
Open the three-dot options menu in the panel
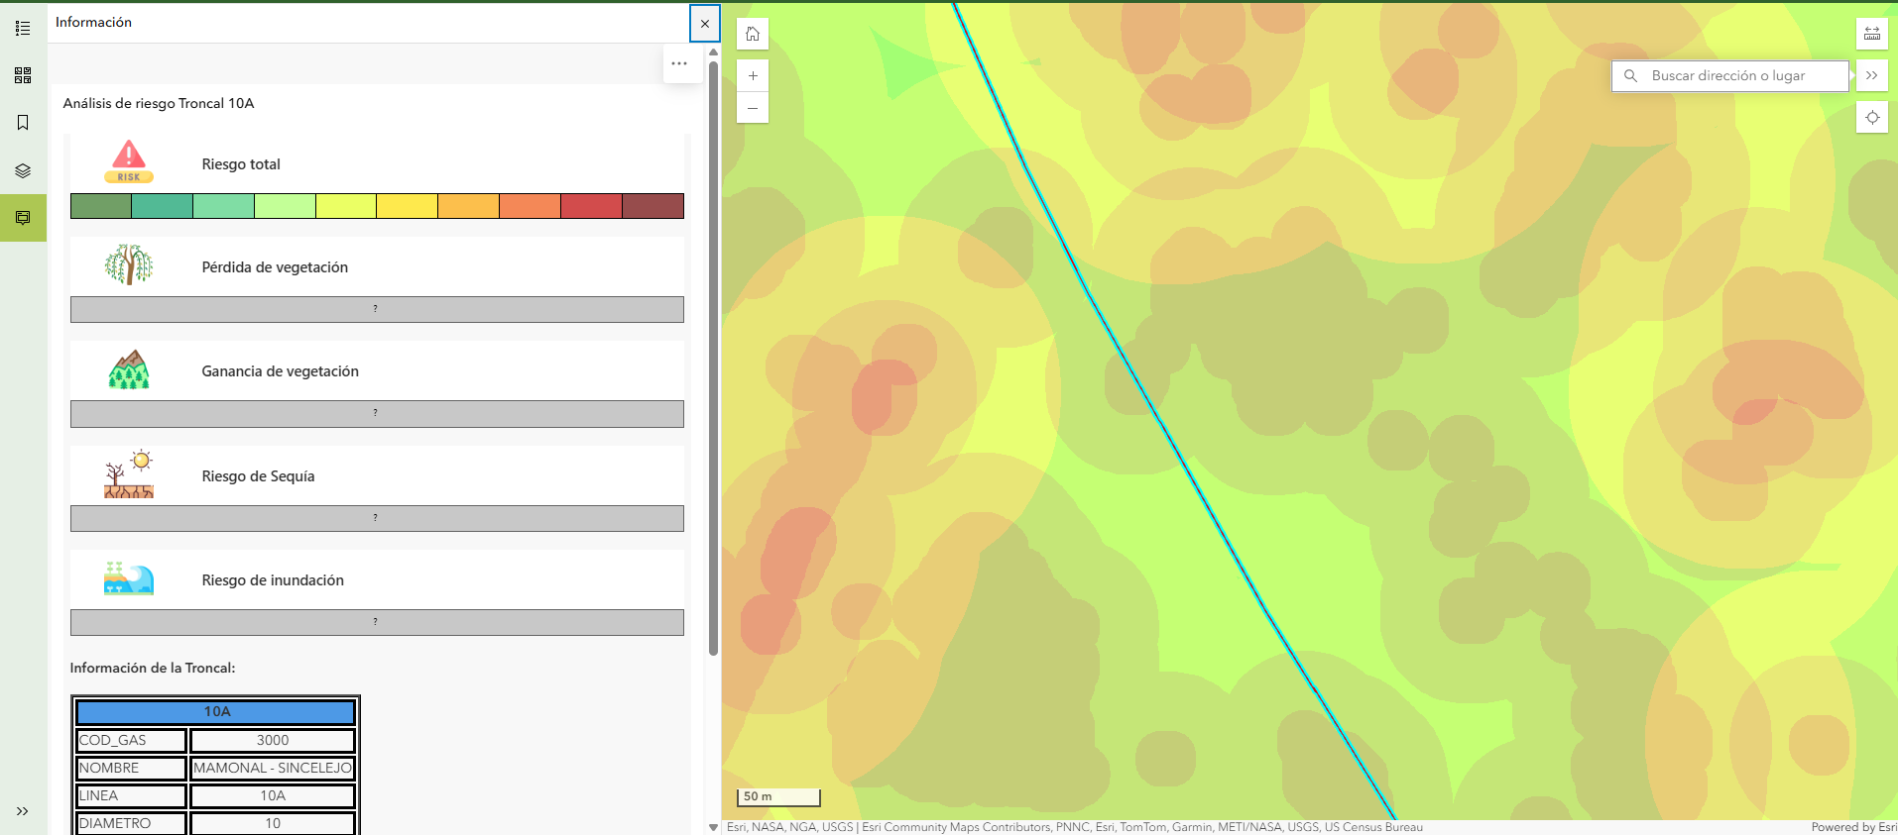point(679,63)
